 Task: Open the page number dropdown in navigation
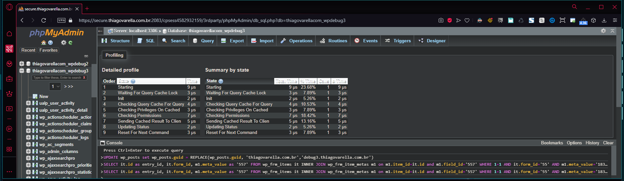click(x=55, y=87)
